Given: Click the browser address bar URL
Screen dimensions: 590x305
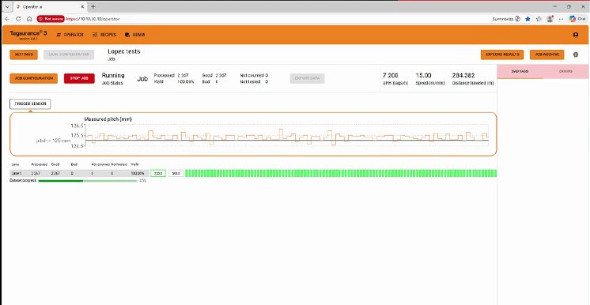Looking at the screenshot, I should pyautogui.click(x=93, y=19).
